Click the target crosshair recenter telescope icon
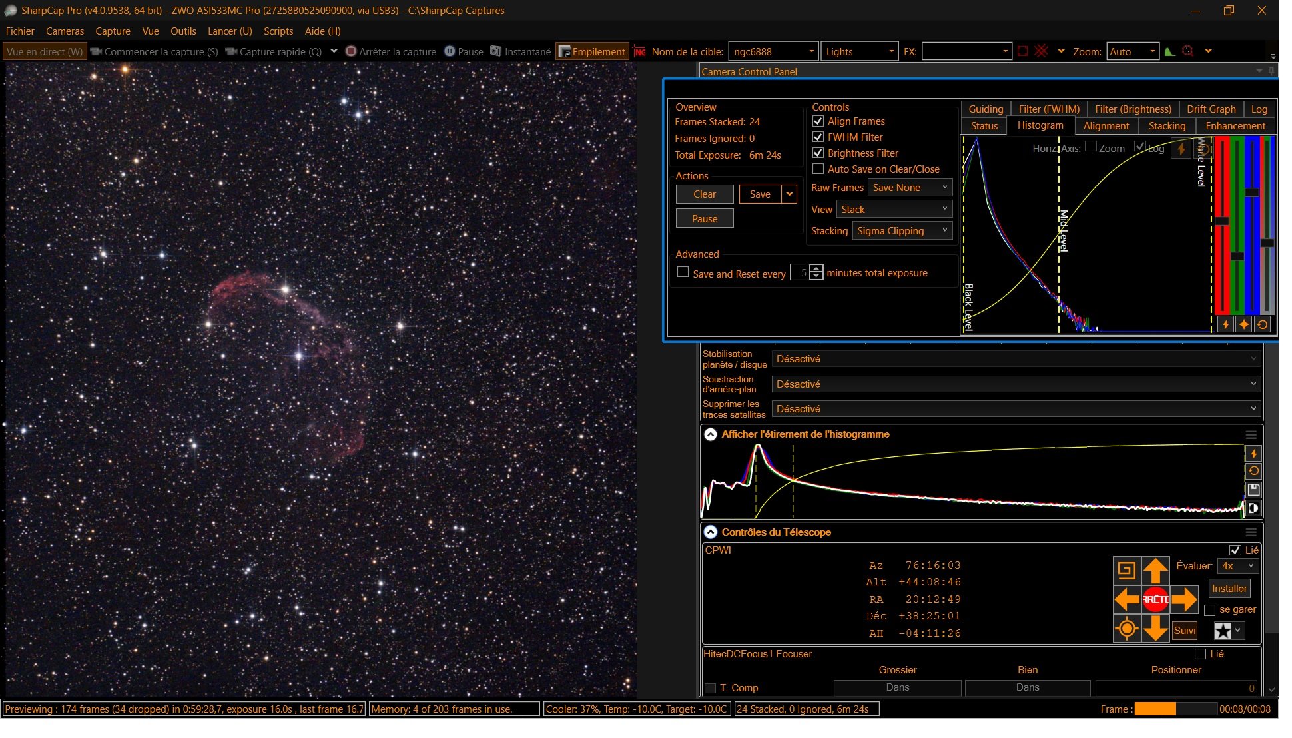Screen dimensions: 1292x738 [x=1126, y=629]
